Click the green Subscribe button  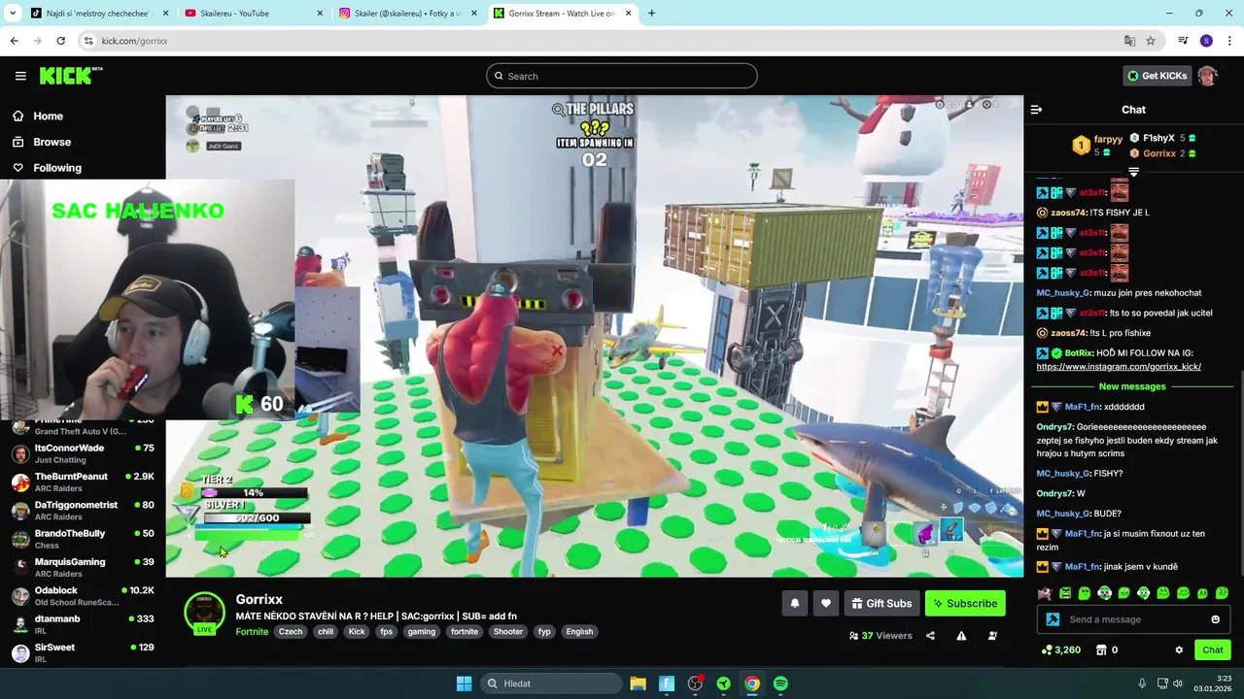point(965,603)
